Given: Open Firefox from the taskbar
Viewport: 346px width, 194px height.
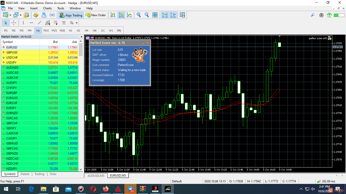Looking at the screenshot, I should pyautogui.click(x=106, y=189).
